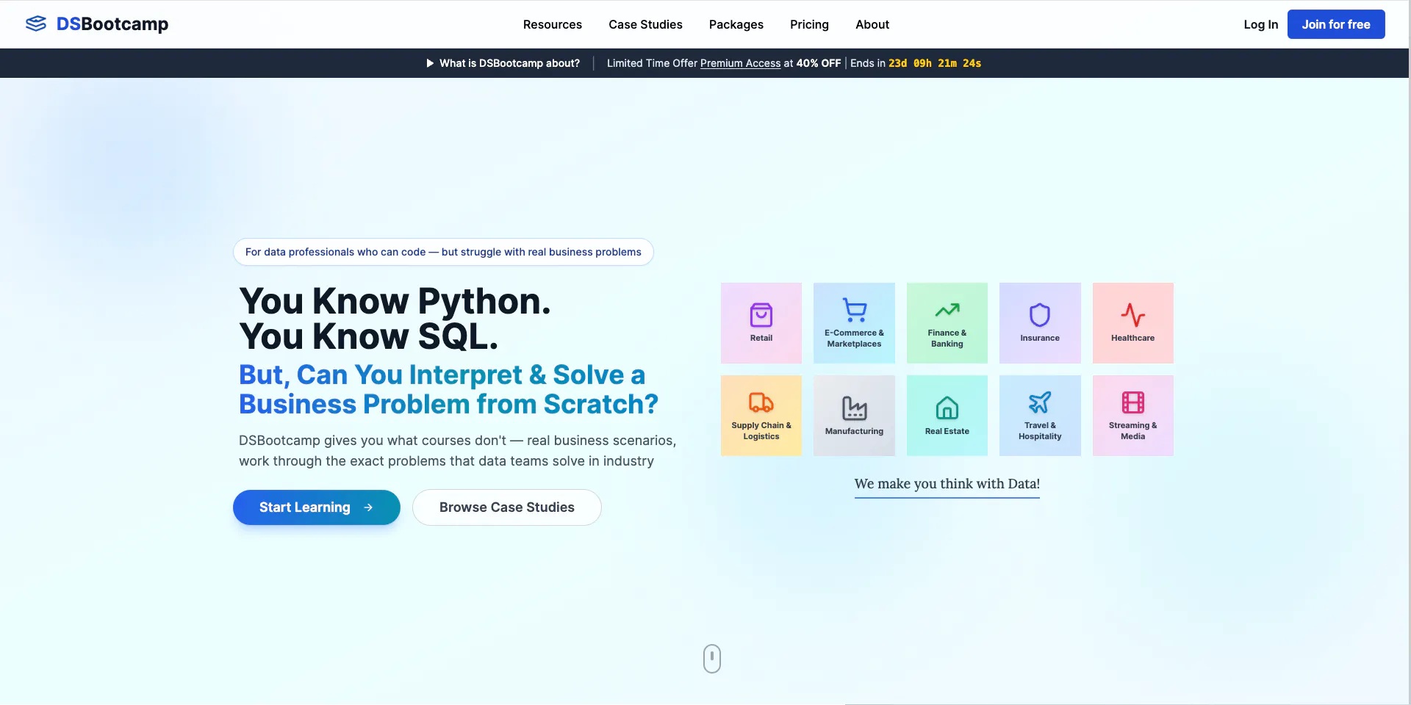Click the 'E-Commerce & Marketplaces' label
This screenshot has width=1411, height=705.
pyautogui.click(x=855, y=339)
